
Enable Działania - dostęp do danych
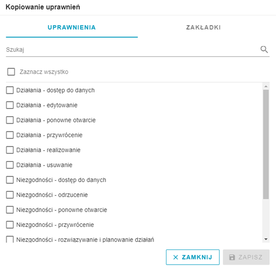coord(10,90)
